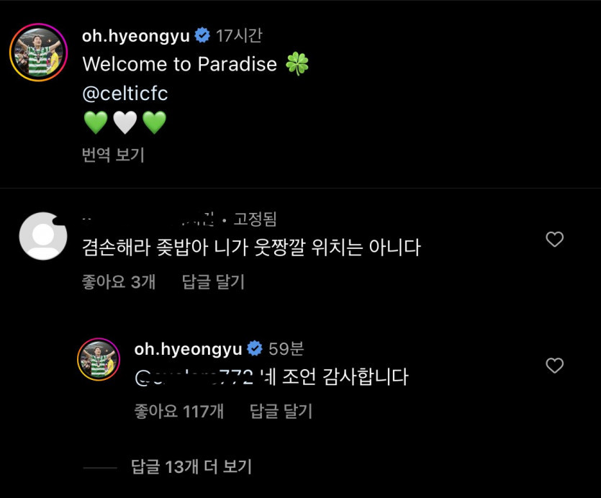Tap 번역 보기 to view translation
Screen dimensions: 601x498
(x=113, y=155)
